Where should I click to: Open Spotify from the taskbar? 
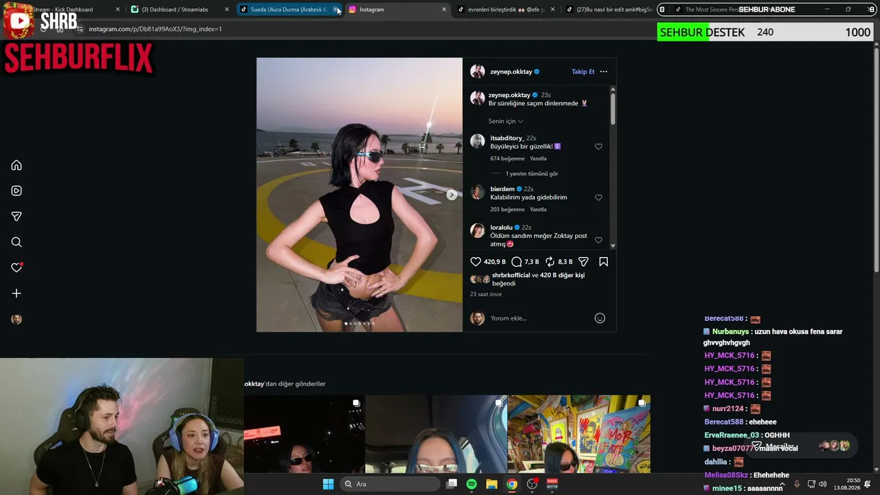472,484
